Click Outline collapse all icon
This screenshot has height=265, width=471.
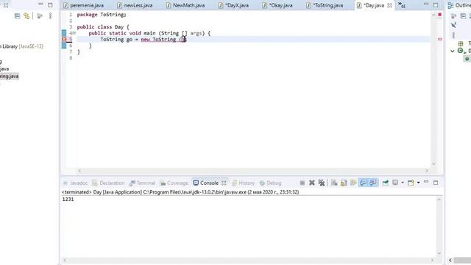click(x=463, y=16)
